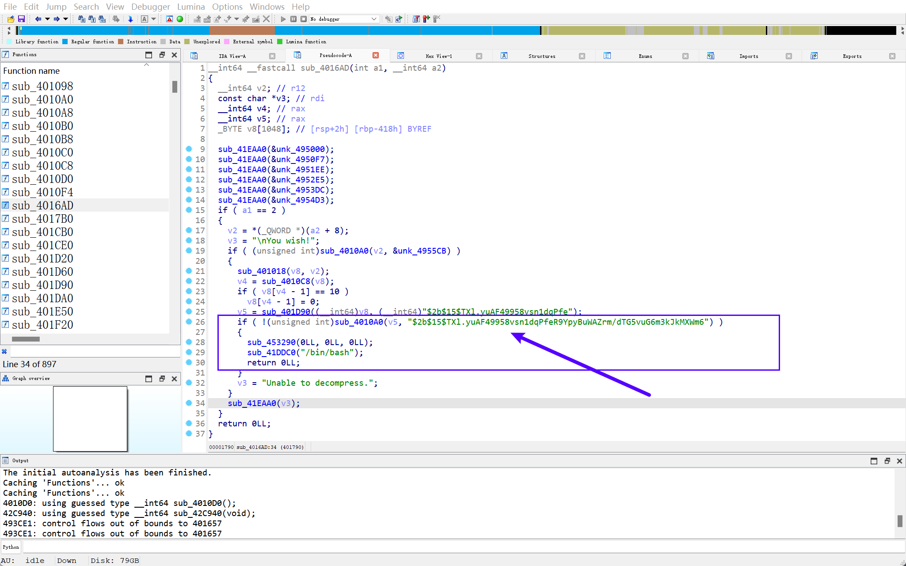
Task: Click the green circle status icon
Action: tap(180, 19)
